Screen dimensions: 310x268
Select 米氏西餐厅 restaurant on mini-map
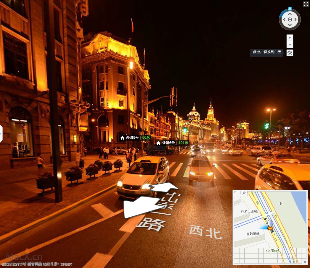(x=251, y=211)
